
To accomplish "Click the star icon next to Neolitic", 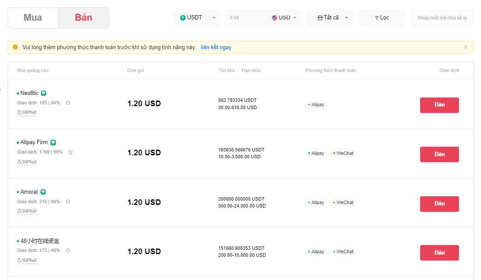I will click(x=68, y=103).
